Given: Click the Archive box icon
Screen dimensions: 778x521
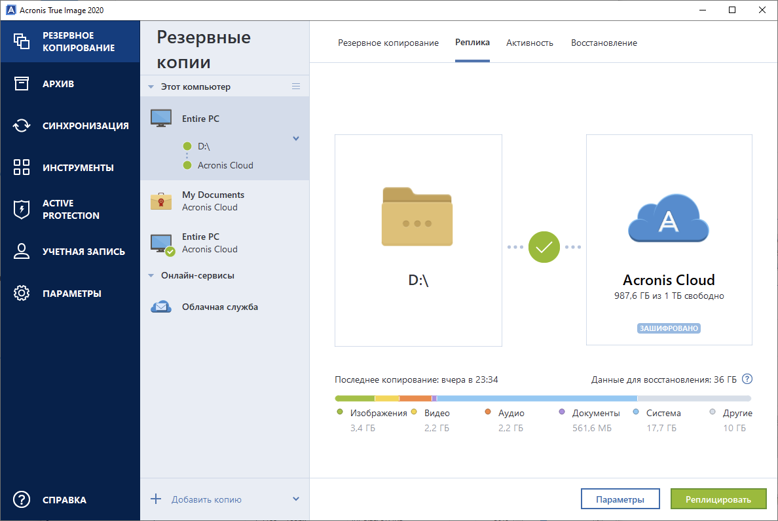Looking at the screenshot, I should tap(22, 83).
